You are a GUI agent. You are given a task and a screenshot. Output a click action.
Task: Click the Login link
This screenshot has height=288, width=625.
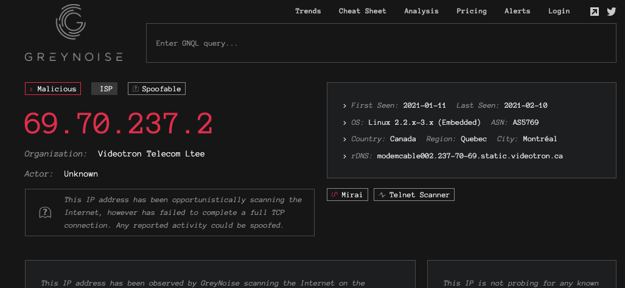[x=559, y=11]
